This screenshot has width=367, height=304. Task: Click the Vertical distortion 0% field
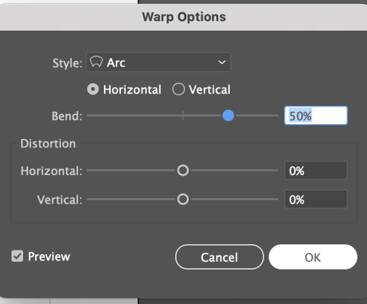coord(316,199)
